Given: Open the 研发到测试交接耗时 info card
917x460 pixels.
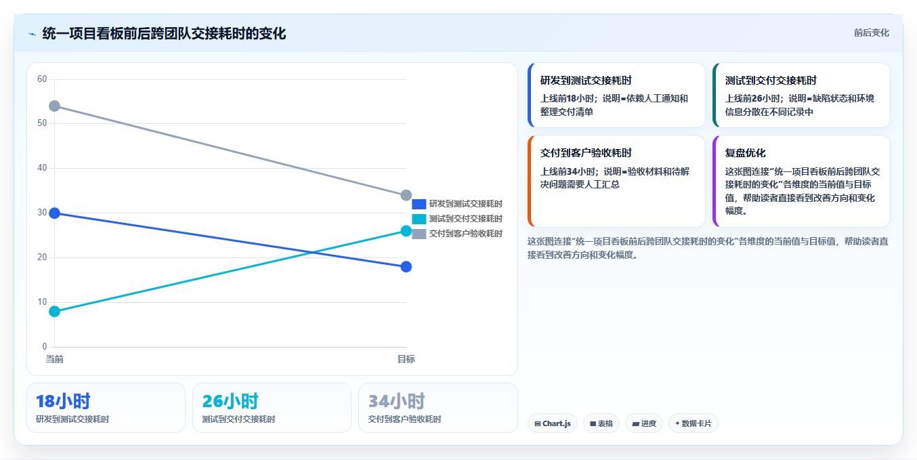Looking at the screenshot, I should 616,96.
